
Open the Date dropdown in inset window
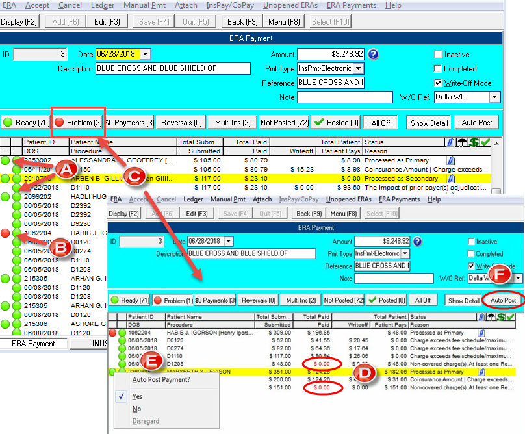pyautogui.click(x=228, y=241)
